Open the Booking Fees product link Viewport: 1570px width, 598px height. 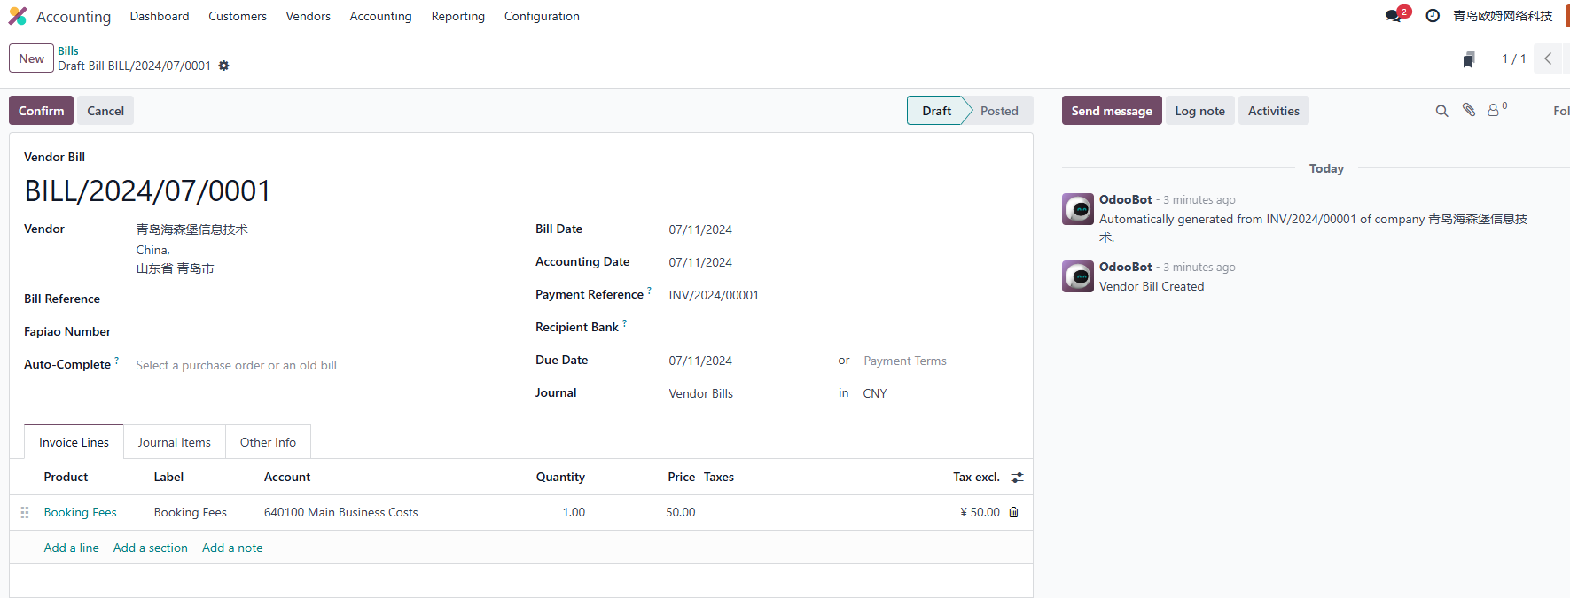[81, 512]
